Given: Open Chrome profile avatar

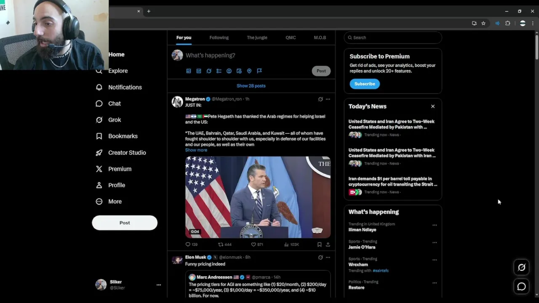Looking at the screenshot, I should [x=523, y=24].
